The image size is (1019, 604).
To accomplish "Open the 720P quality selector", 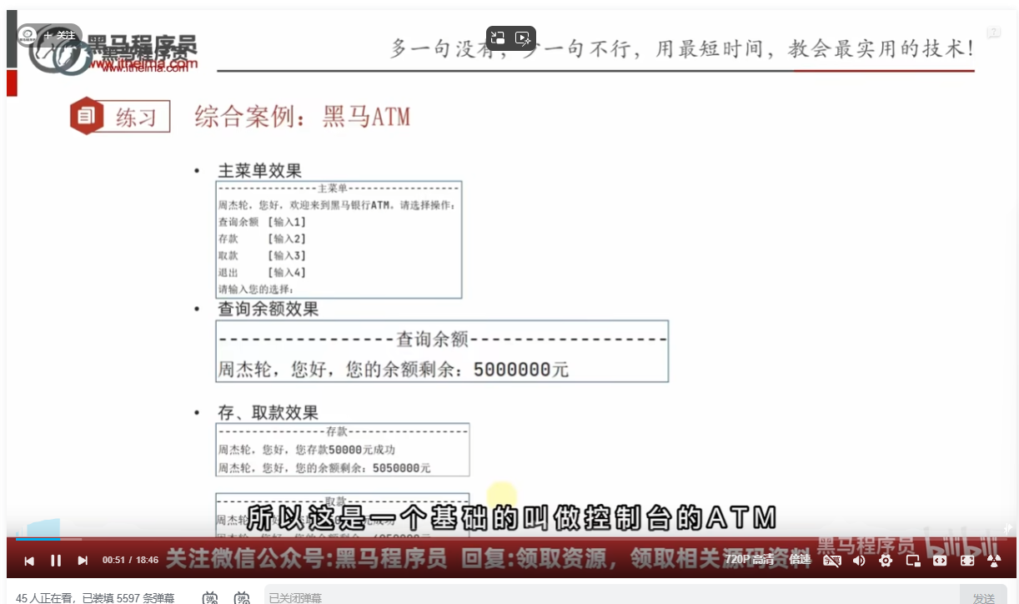I will (749, 560).
